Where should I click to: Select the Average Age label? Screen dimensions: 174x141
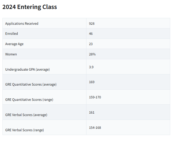point(14,44)
